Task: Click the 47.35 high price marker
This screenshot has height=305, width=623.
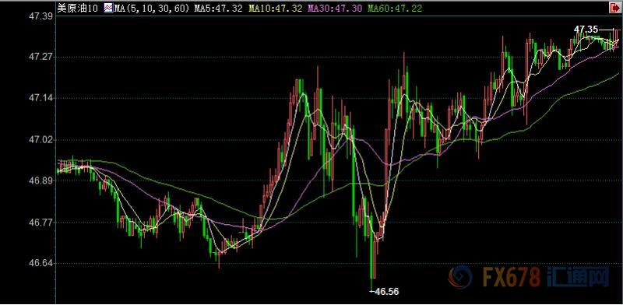Action: pos(586,30)
